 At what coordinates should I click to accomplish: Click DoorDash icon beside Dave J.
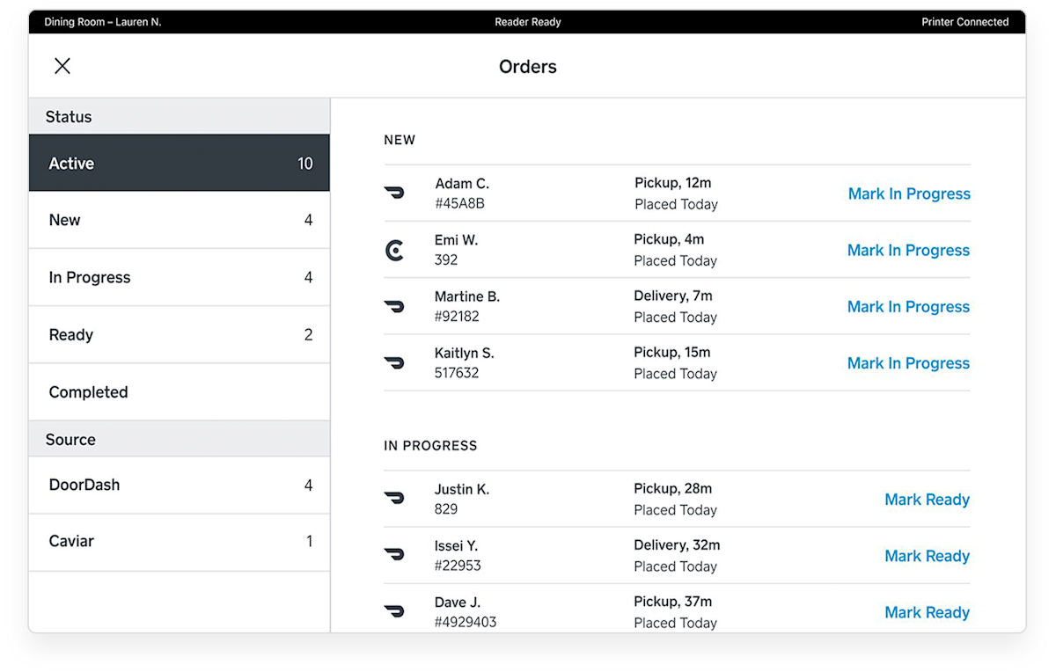coord(394,610)
